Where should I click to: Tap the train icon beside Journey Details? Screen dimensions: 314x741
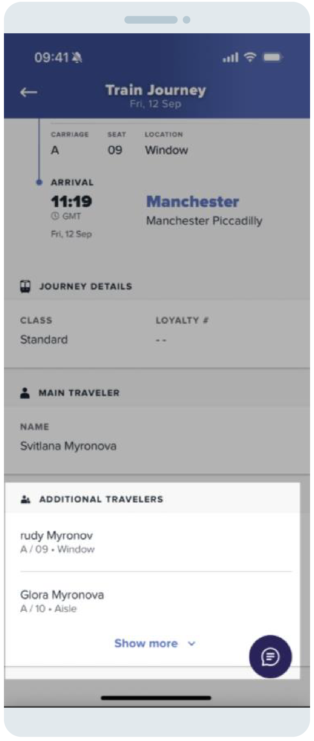25,286
